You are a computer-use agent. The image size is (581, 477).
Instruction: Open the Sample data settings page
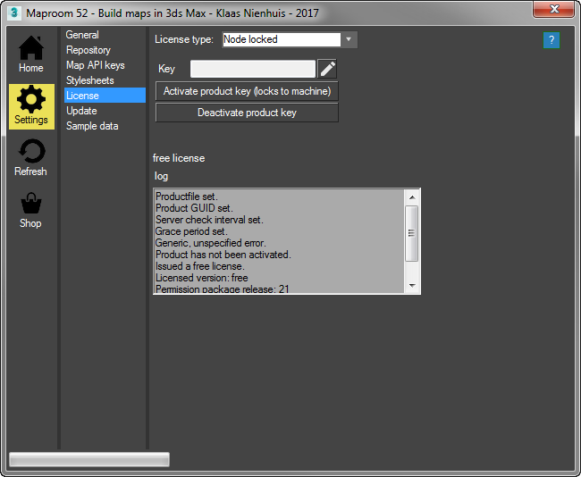point(92,126)
